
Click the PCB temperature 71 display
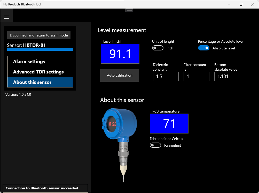169,123
